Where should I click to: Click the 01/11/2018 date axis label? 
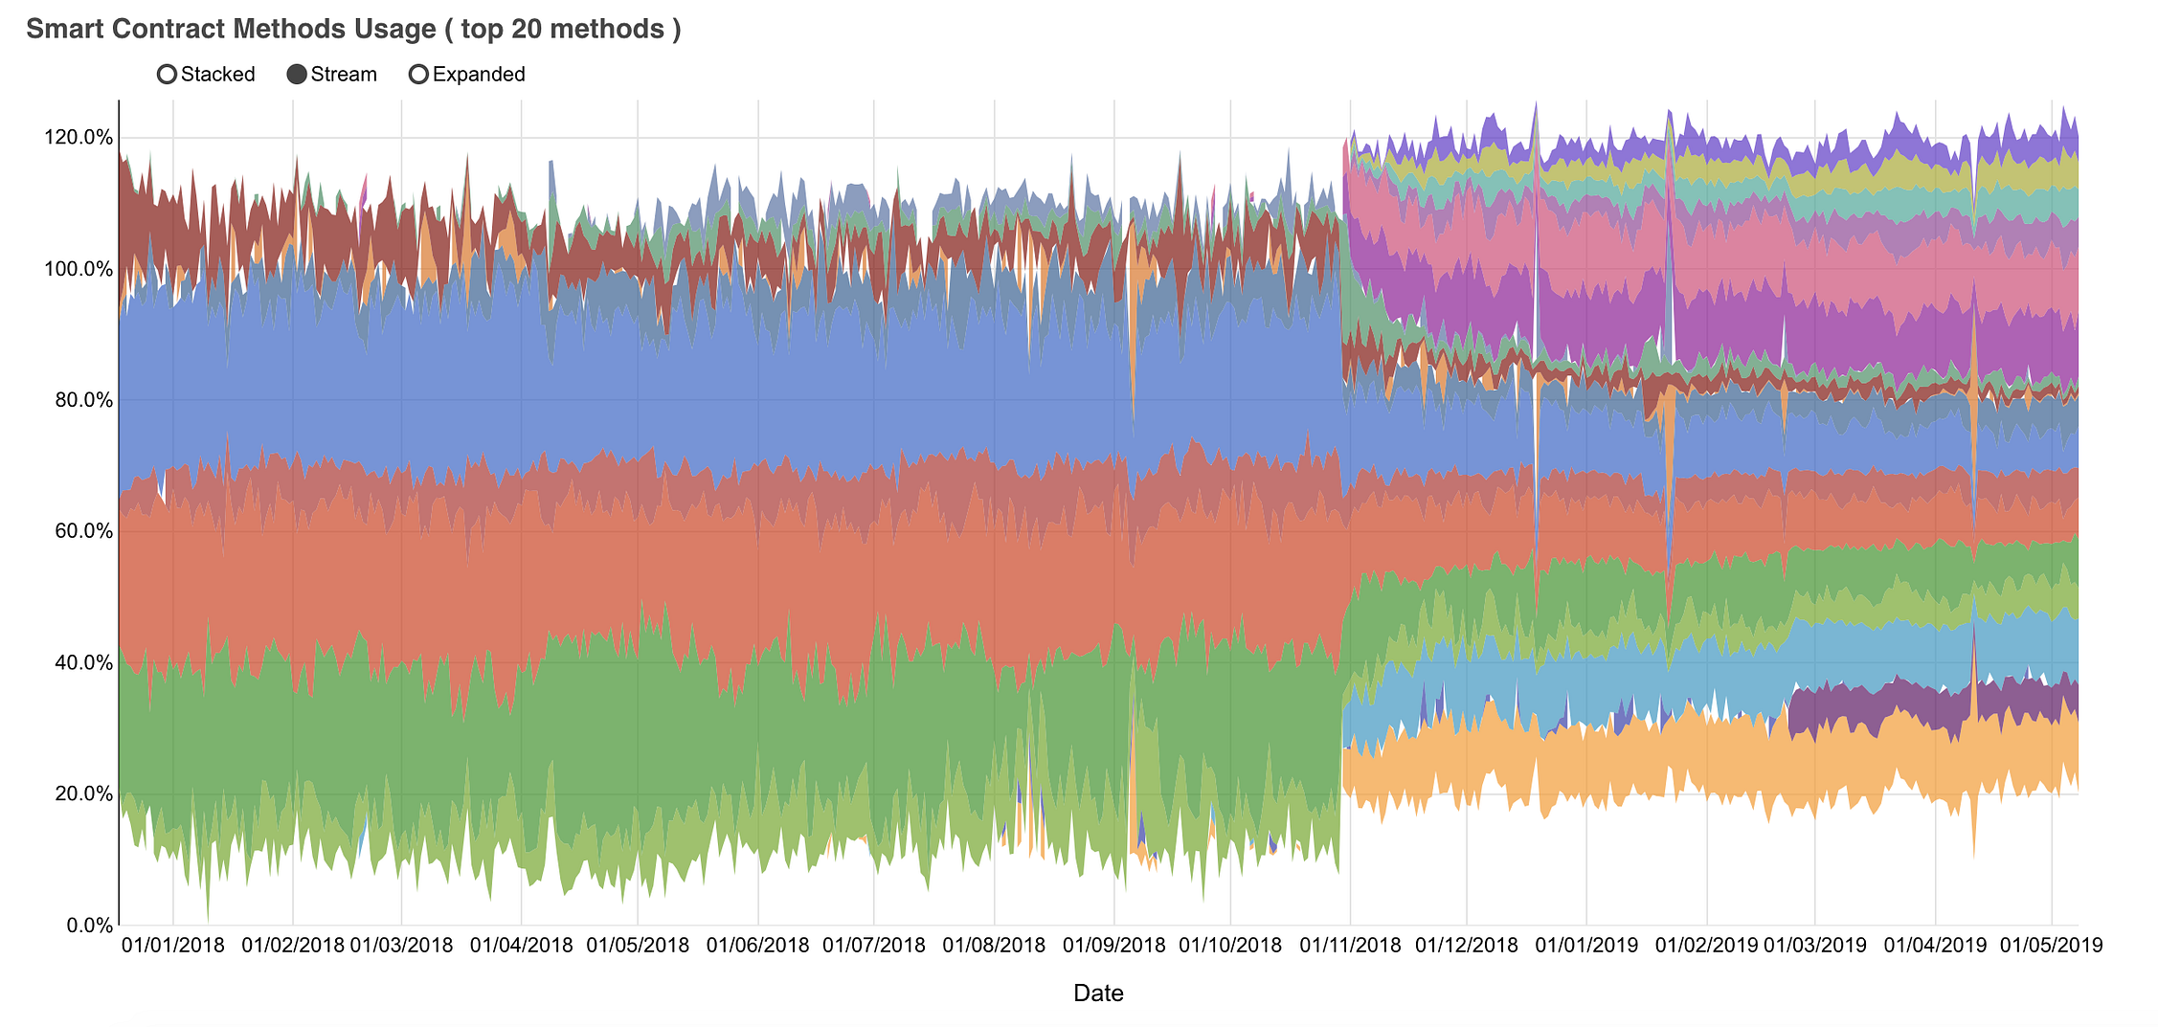tap(1350, 946)
